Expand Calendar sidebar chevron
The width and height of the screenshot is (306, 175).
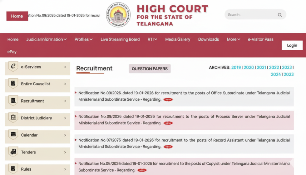tap(65, 135)
